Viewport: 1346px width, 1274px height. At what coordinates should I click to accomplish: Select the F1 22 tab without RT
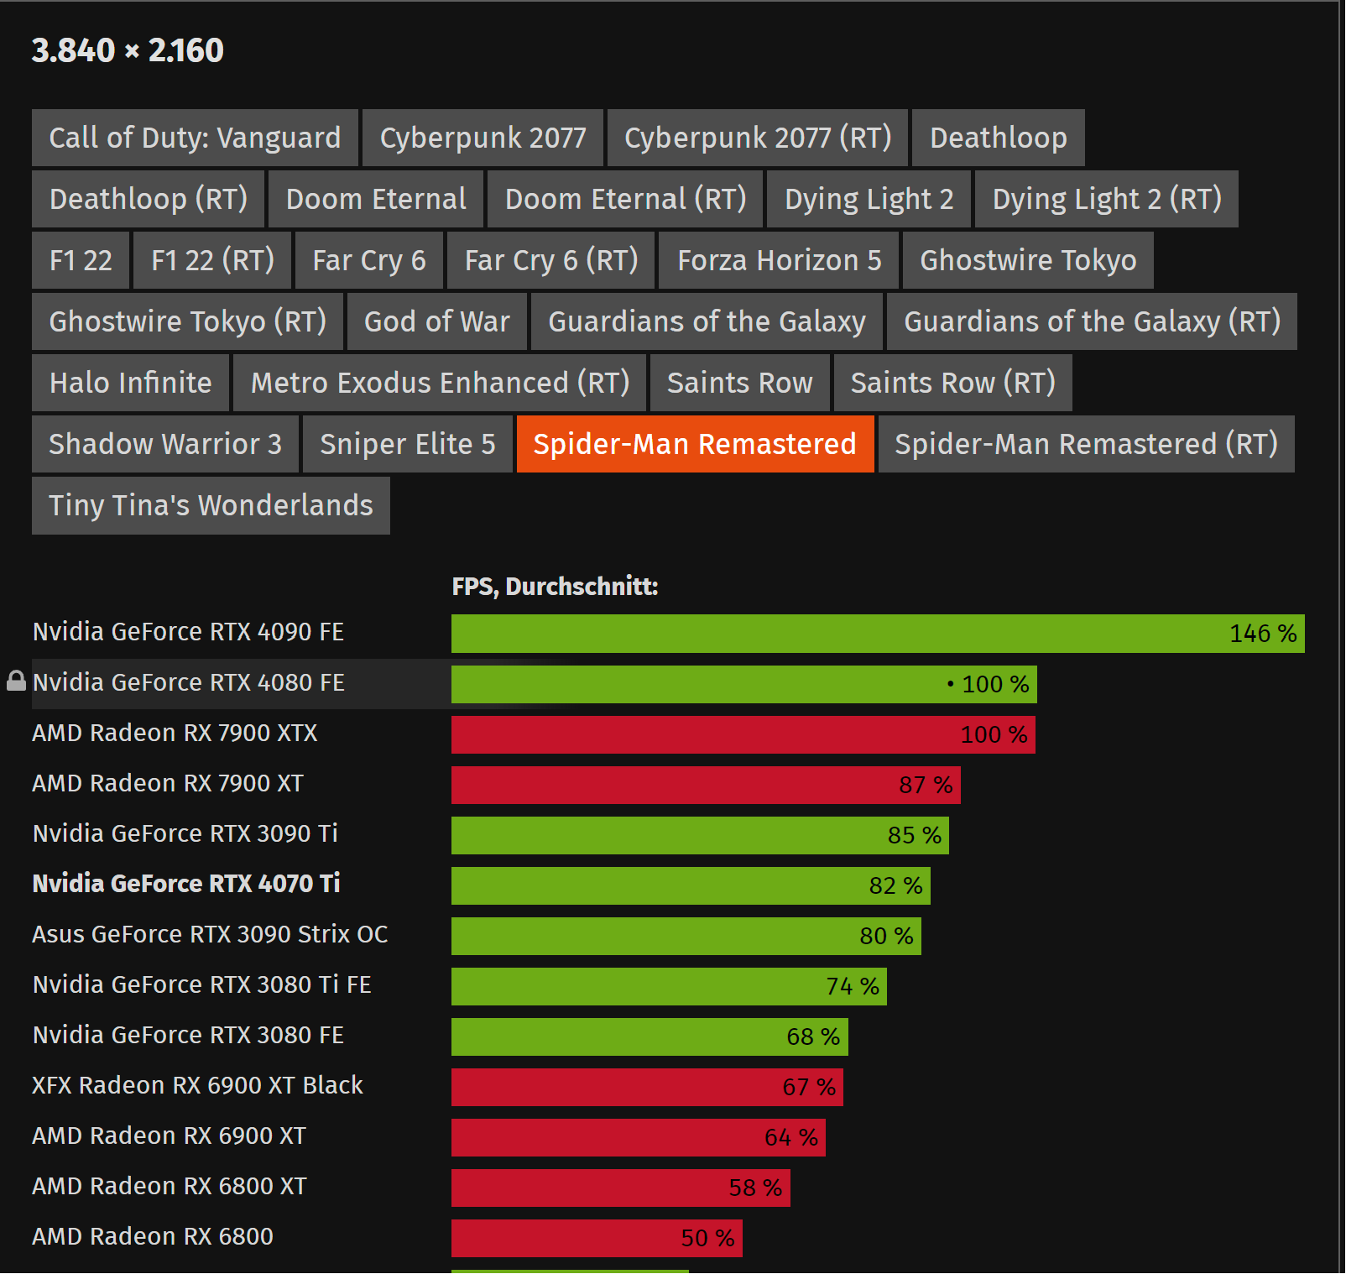[81, 260]
